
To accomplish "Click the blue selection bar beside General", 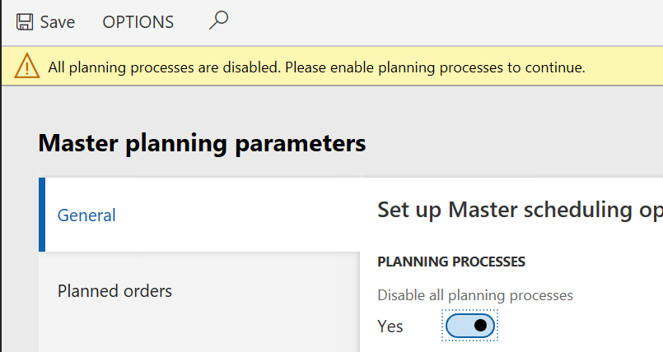I will [41, 215].
